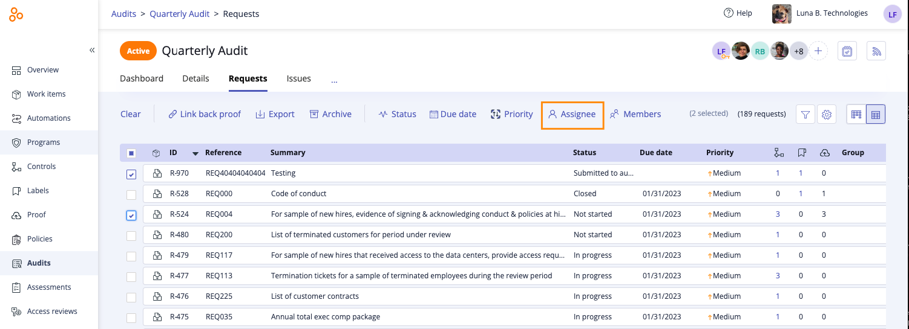This screenshot has height=329, width=909.
Task: Click the audit calendar checklist icon
Action: [847, 51]
